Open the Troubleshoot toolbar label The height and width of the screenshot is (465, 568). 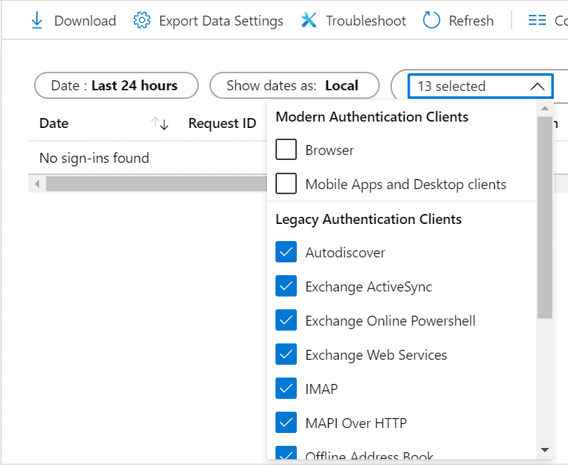point(366,21)
